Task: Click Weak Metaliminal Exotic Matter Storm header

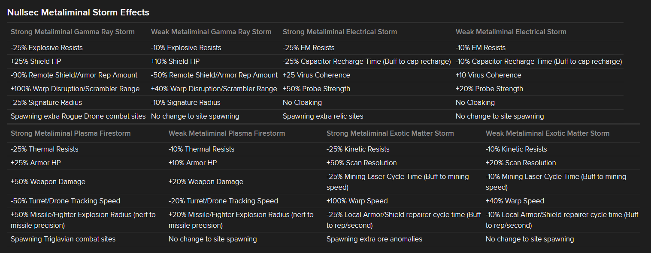Action: pos(548,133)
